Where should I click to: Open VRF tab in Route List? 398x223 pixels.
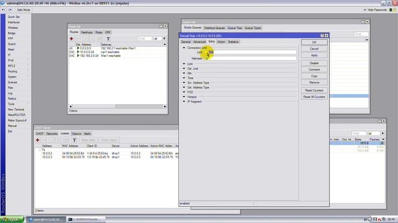(108, 32)
